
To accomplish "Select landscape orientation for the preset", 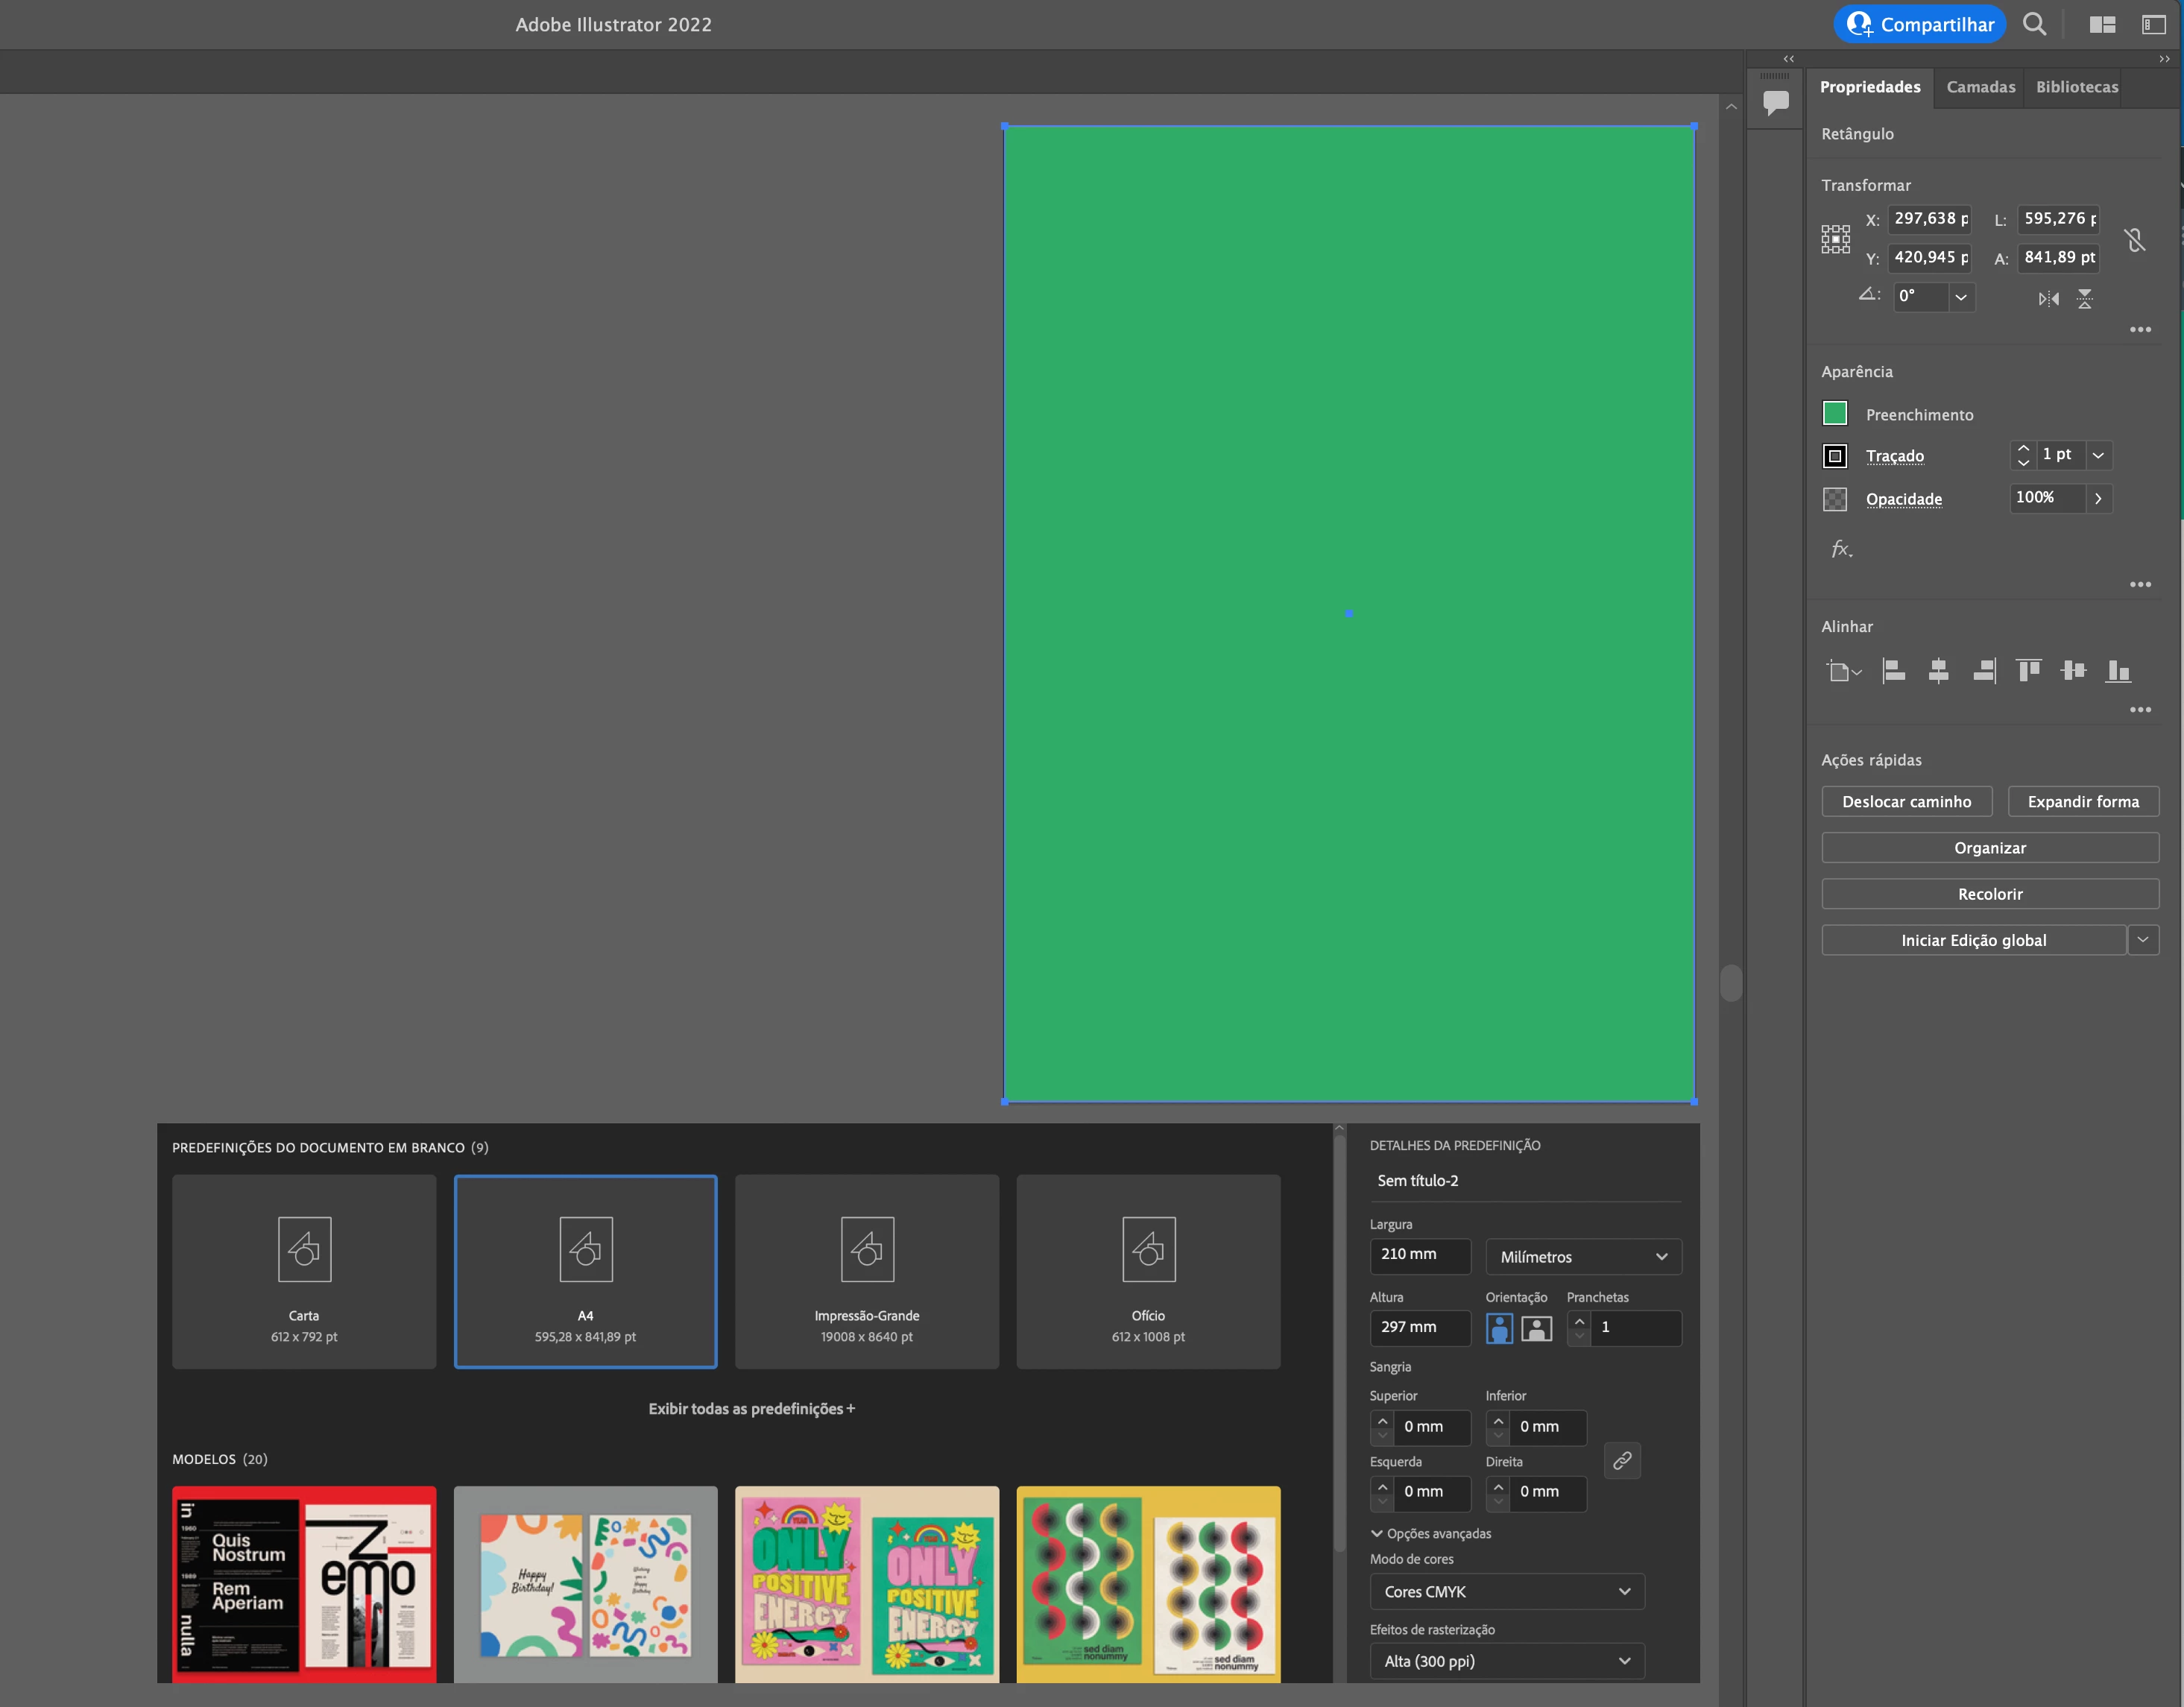I will (1536, 1328).
